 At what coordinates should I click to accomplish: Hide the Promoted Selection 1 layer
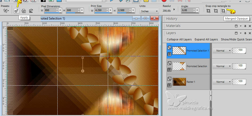pyautogui.click(x=169, y=54)
